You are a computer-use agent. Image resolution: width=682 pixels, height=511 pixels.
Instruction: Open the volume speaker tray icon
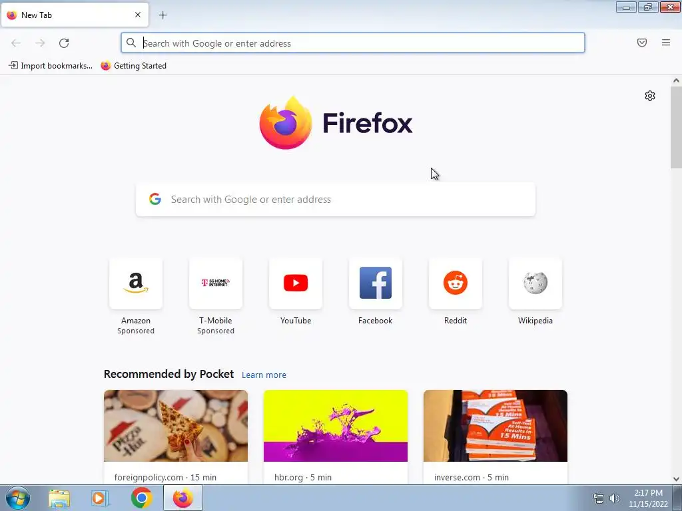[614, 498]
